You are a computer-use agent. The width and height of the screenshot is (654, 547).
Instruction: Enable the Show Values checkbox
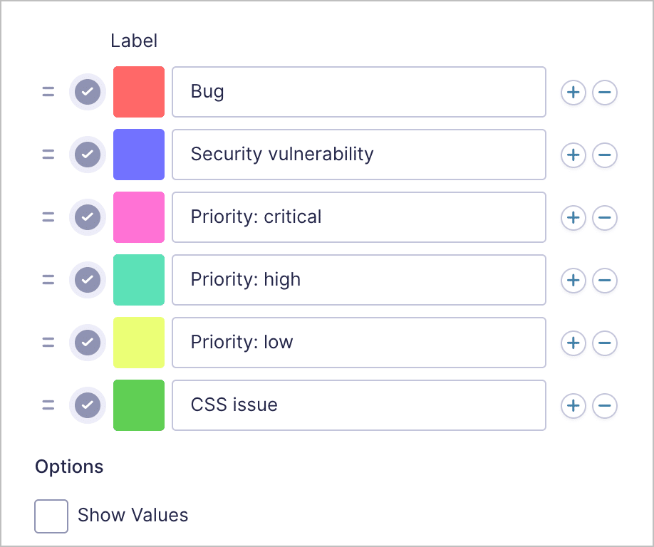(51, 516)
